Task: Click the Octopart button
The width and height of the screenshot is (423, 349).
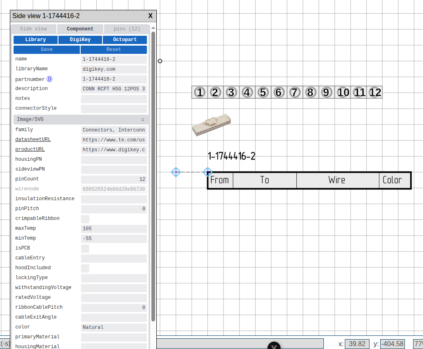Action: coord(125,39)
